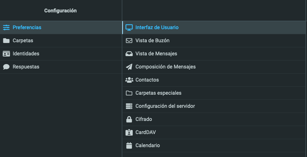The height and width of the screenshot is (157, 307).
Task: Click the Cifrado padlock icon
Action: (x=129, y=119)
